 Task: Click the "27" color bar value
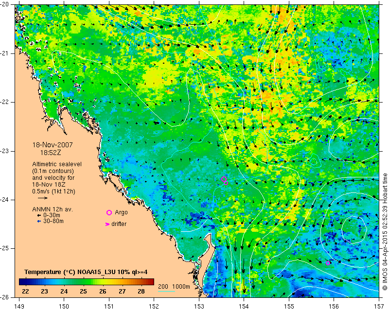point(122,291)
